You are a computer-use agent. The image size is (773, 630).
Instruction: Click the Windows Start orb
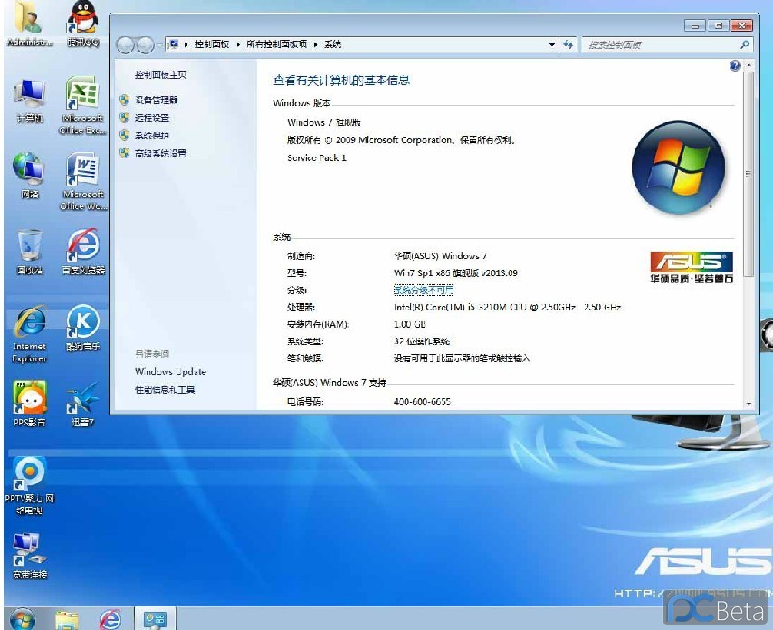[23, 618]
